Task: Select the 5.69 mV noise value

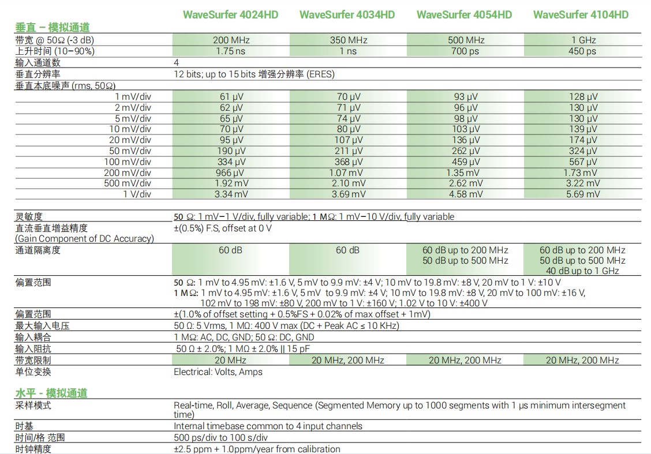Action: click(583, 194)
